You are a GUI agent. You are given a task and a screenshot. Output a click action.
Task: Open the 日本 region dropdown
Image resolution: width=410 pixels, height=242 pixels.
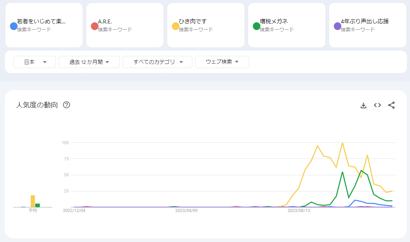(x=35, y=62)
